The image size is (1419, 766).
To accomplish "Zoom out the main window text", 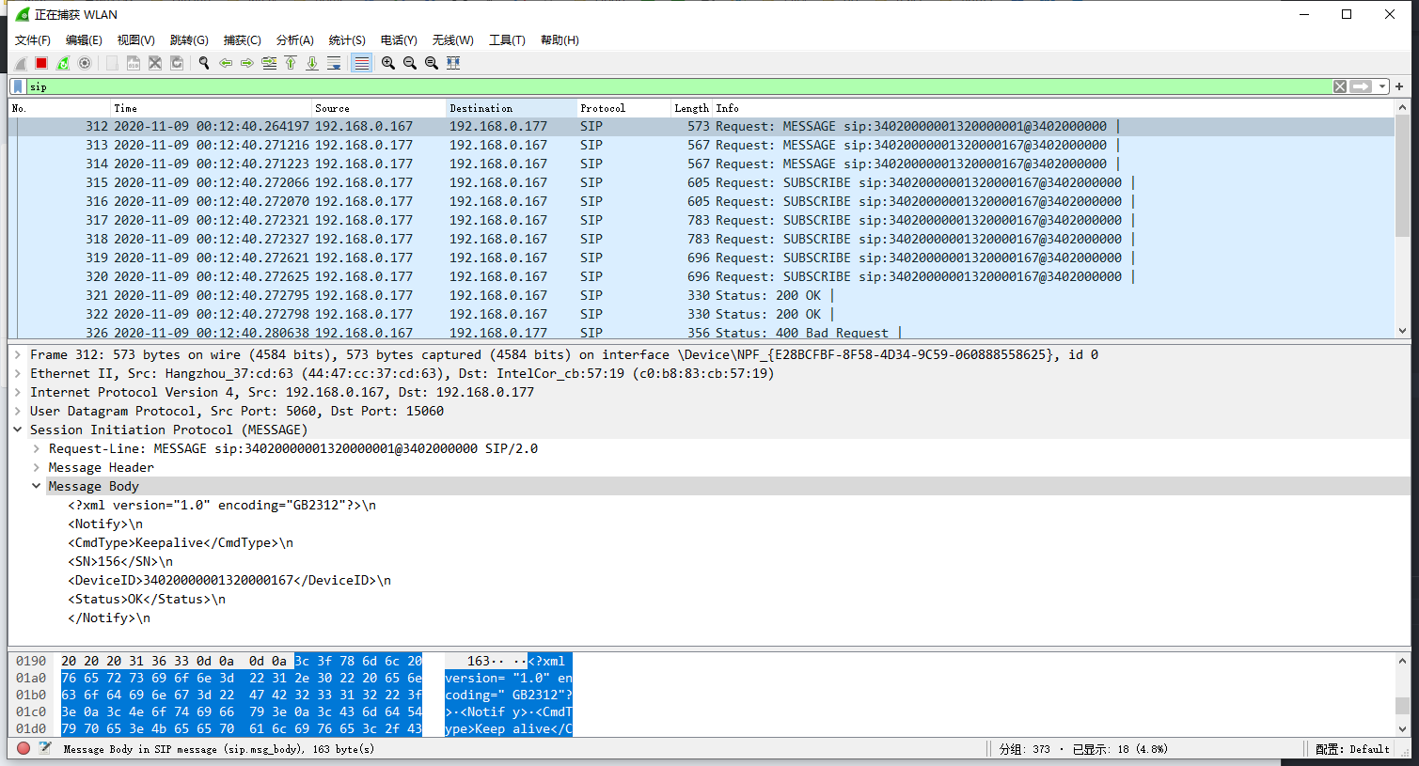I will point(410,63).
